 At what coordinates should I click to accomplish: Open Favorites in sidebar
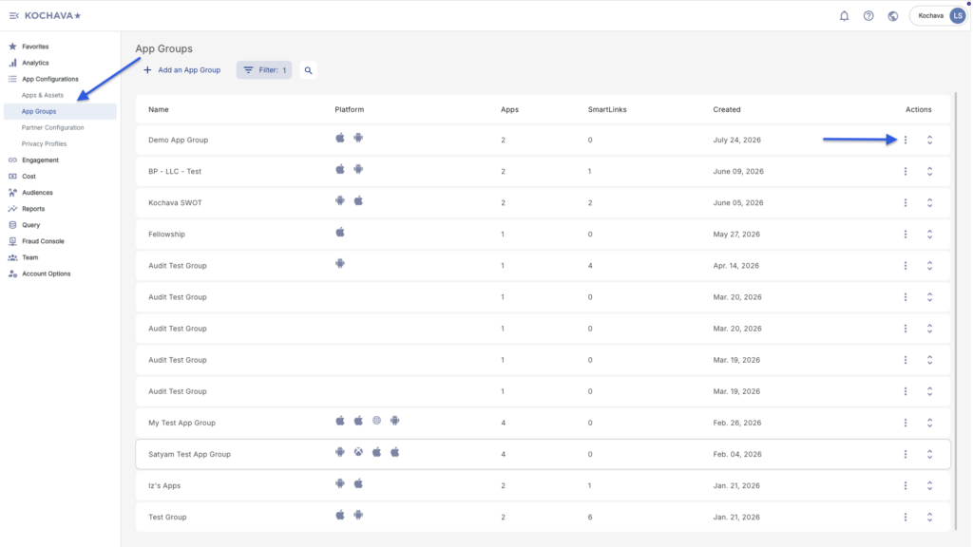click(x=35, y=47)
